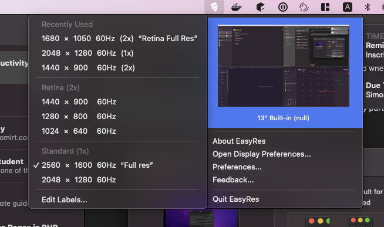Click the circular sync arrows menu bar icon
Viewport: 384px width, 227px height.
click(x=304, y=7)
